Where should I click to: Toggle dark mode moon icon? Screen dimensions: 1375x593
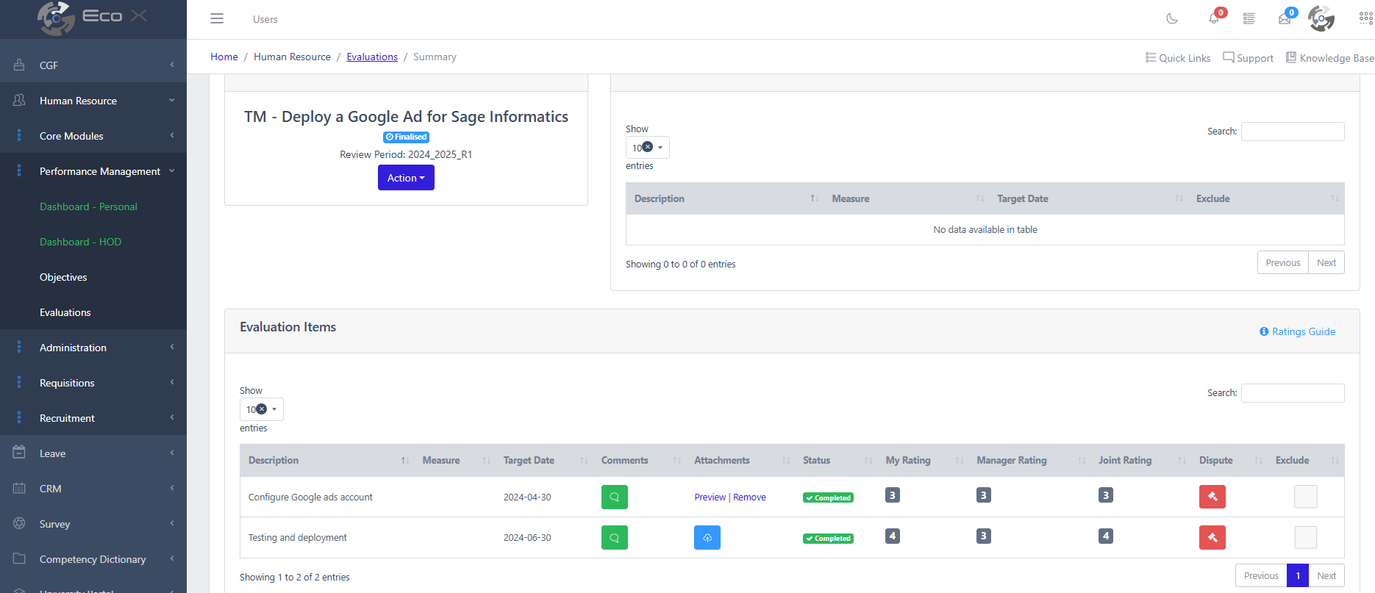point(1172,18)
